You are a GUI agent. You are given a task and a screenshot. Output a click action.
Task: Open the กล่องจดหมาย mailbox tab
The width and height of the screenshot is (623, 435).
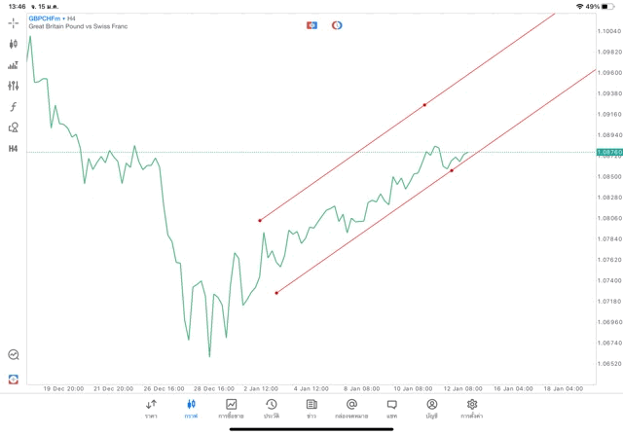(x=350, y=408)
